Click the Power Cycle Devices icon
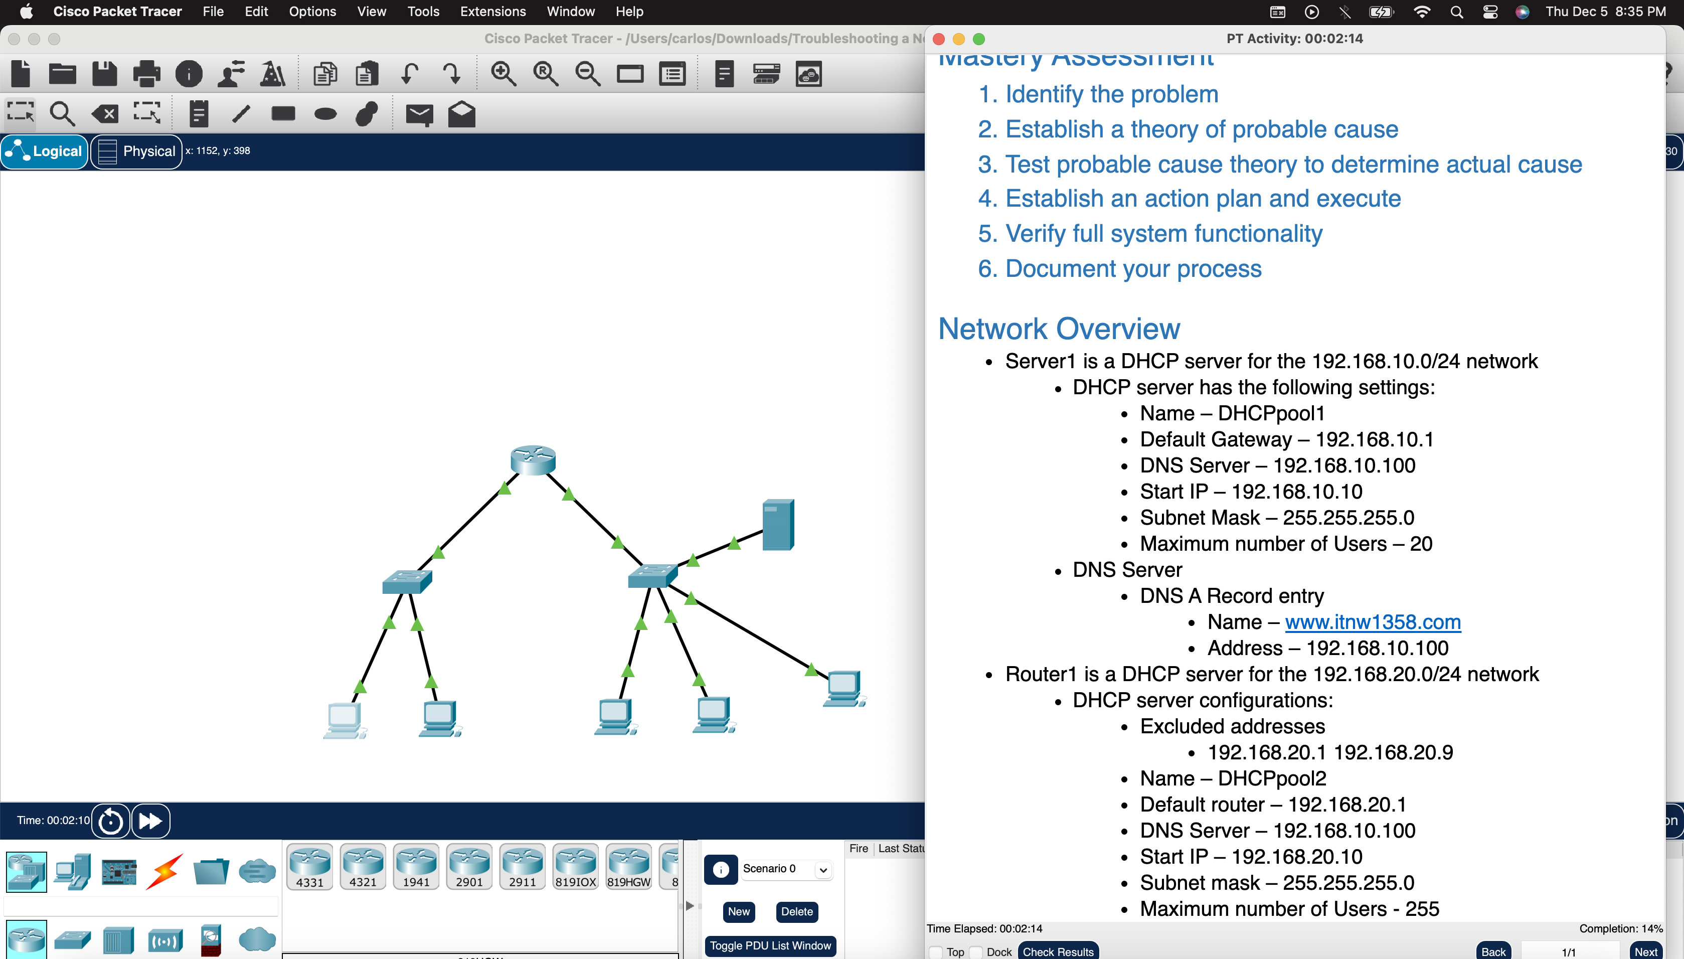Image resolution: width=1684 pixels, height=959 pixels. [x=110, y=821]
